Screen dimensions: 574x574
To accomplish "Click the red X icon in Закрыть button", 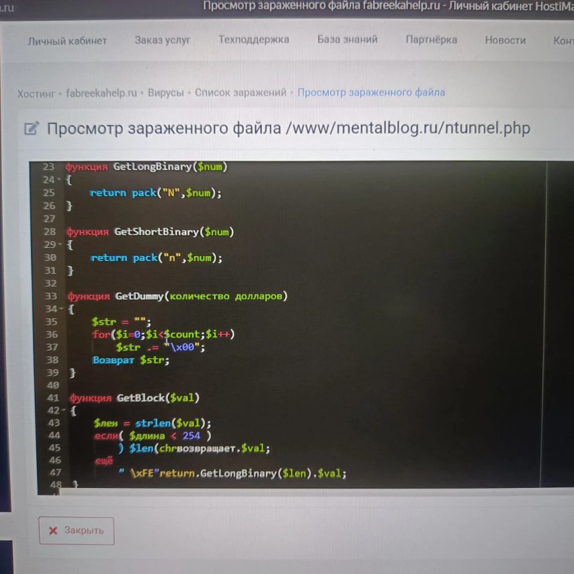I will [53, 530].
